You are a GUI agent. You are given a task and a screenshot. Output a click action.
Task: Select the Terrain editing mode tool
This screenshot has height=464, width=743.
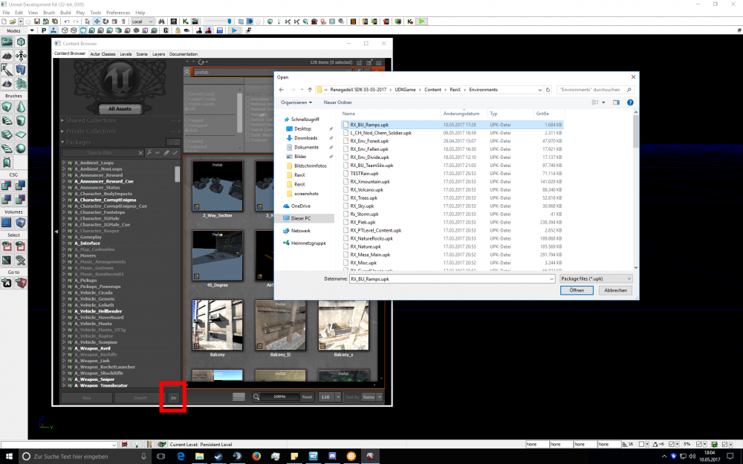(x=7, y=56)
